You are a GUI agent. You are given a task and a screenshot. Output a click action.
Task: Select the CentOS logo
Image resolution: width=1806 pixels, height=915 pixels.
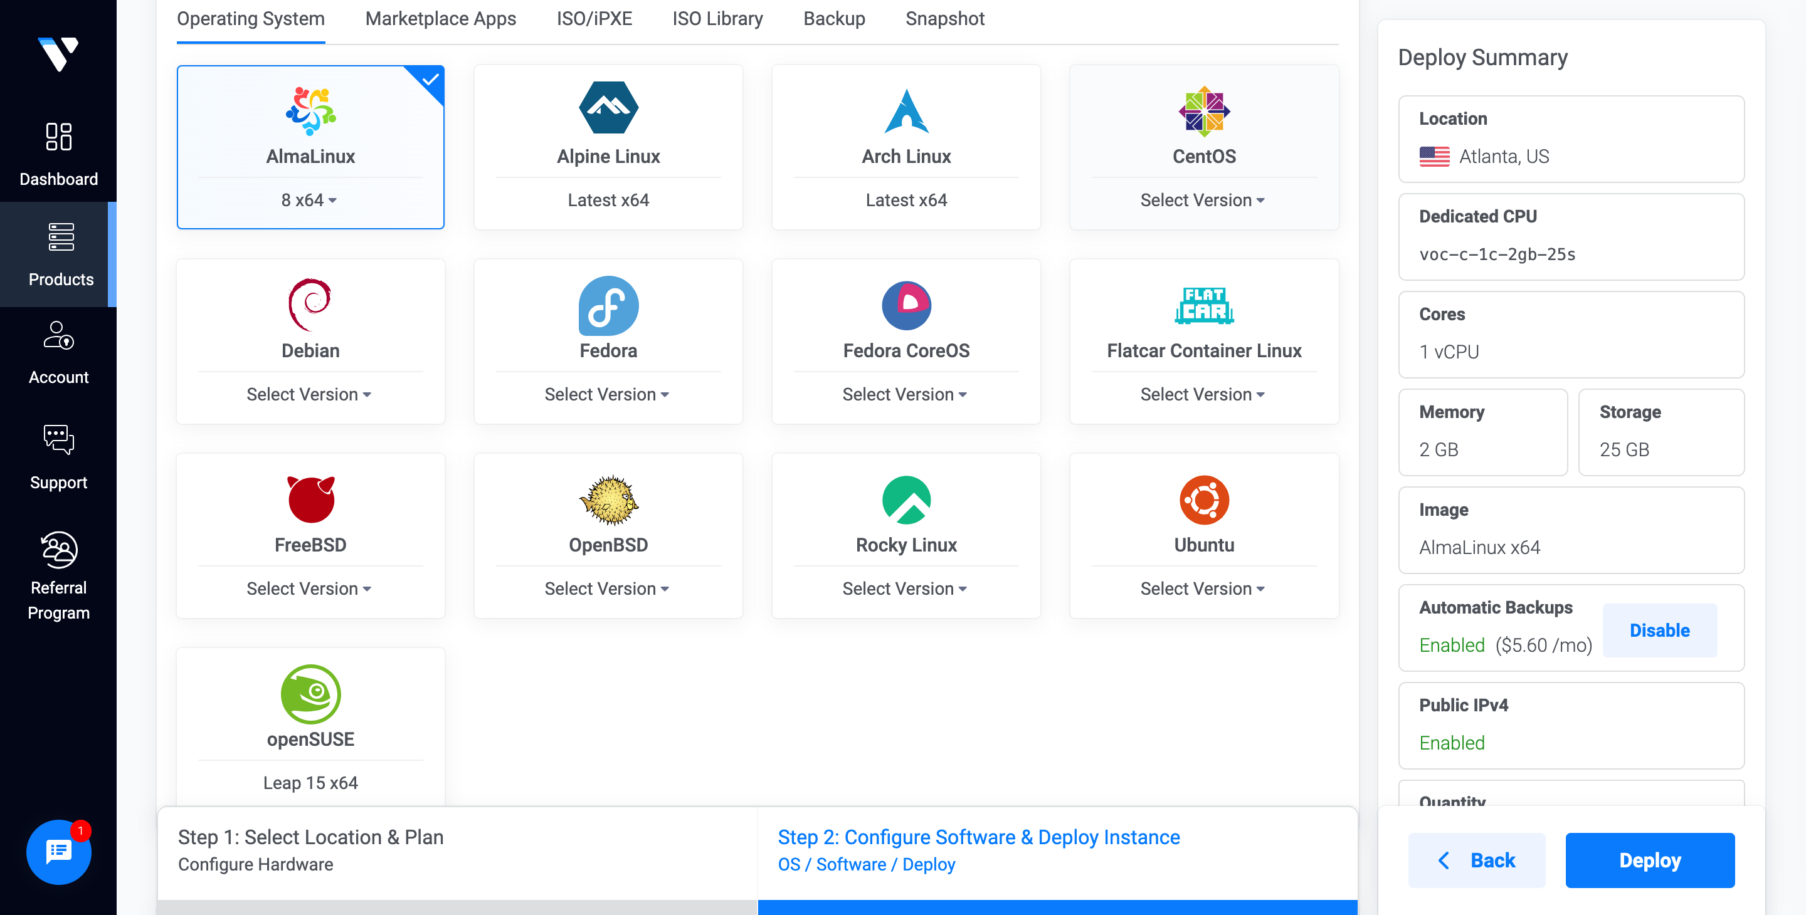[x=1204, y=111]
